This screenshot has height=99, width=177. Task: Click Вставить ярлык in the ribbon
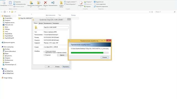click(x=19, y=7)
